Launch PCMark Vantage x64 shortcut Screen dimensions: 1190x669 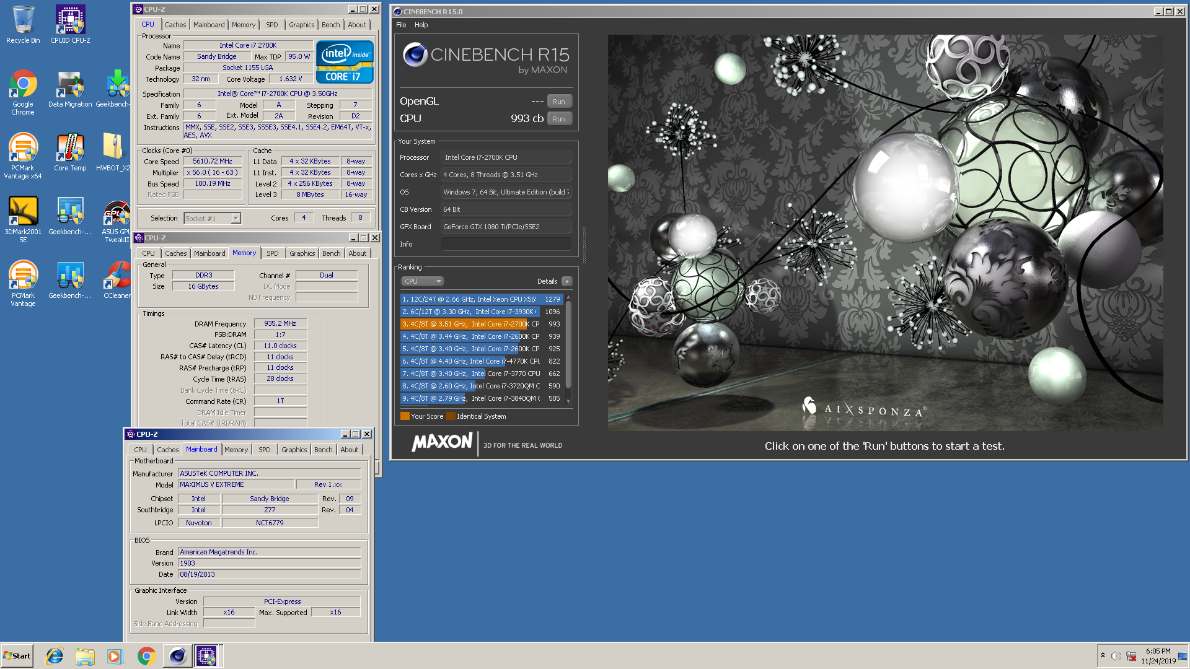[23, 157]
